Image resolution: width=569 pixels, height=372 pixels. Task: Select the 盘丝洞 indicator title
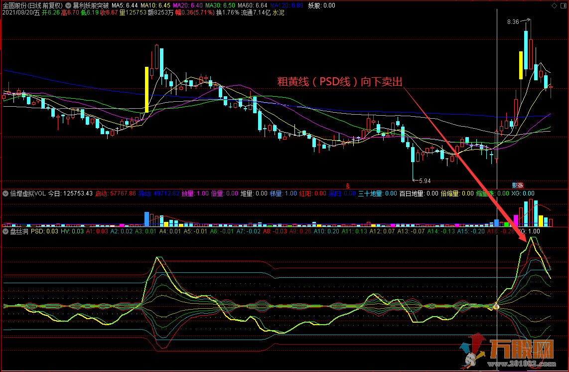point(19,231)
